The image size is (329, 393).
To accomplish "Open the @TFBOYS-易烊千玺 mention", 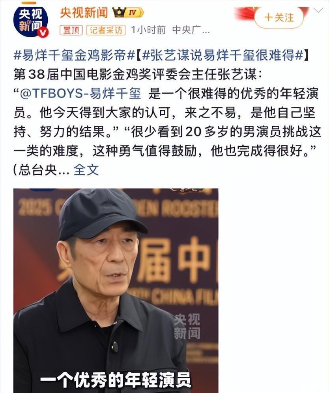I will pos(80,93).
